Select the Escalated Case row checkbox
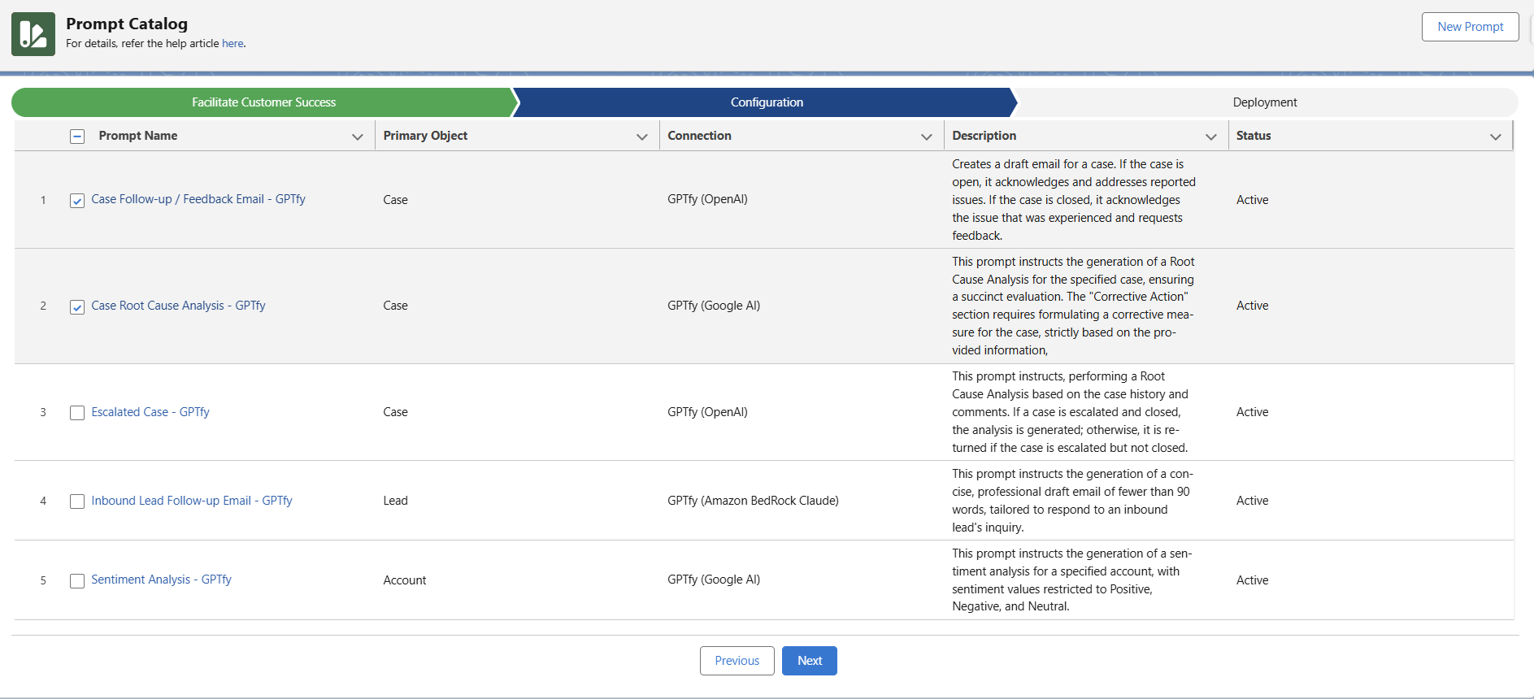Screen dimensions: 1534x699 click(x=77, y=413)
